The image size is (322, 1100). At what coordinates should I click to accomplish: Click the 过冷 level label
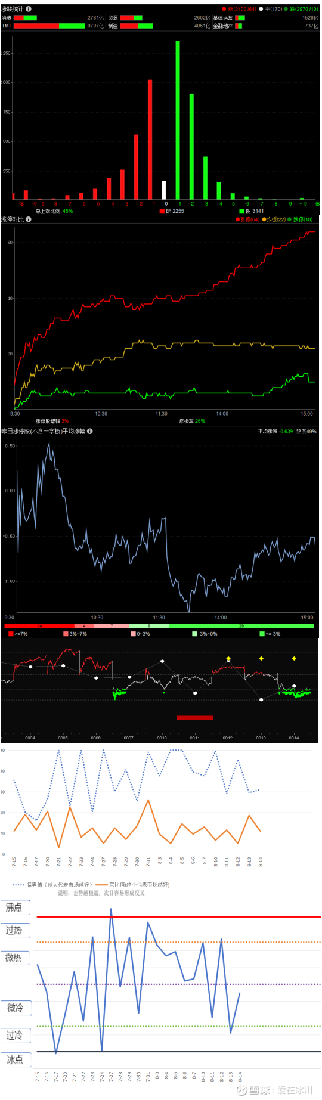click(14, 1034)
